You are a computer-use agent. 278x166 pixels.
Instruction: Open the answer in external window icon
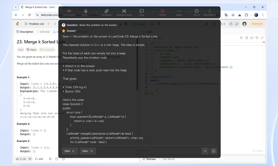coord(213,151)
